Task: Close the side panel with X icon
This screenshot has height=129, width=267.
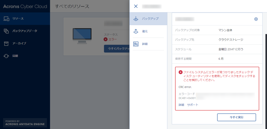Action: (136, 6)
